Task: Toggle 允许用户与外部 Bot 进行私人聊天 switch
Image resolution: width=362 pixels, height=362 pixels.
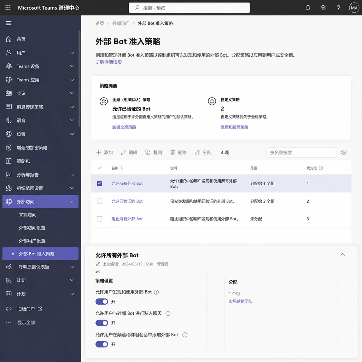Action: point(102,323)
